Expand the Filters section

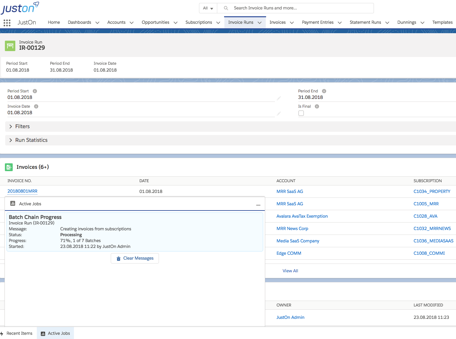coord(231,127)
